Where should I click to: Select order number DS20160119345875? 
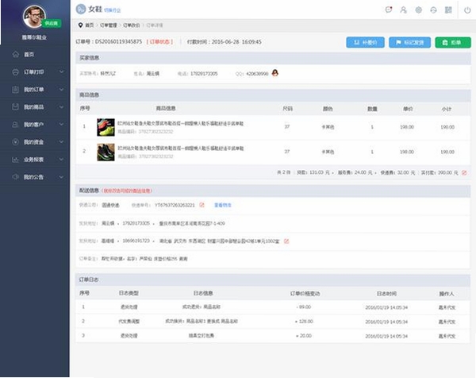tap(118, 41)
